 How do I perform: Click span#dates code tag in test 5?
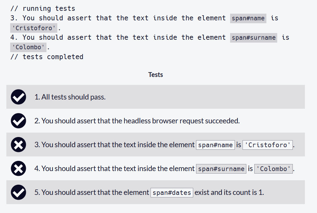(172, 193)
